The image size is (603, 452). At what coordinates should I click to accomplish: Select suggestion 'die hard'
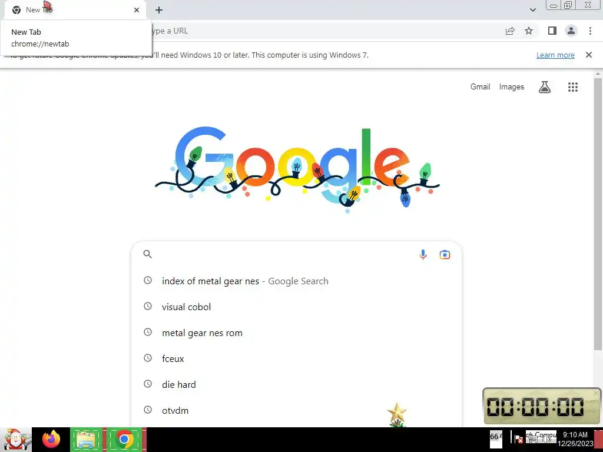[296, 384]
